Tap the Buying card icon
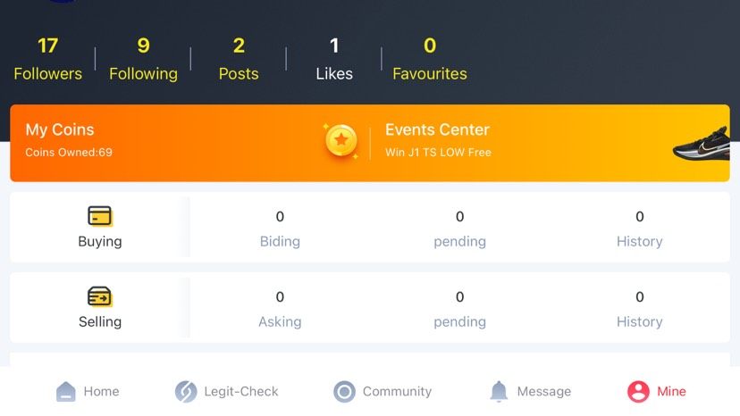The width and height of the screenshot is (740, 416). [x=100, y=216]
